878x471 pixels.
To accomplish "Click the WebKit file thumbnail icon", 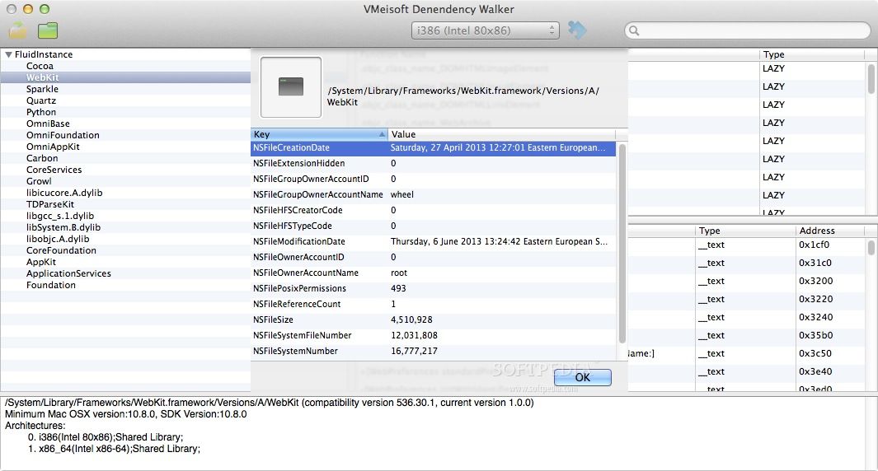I will pyautogui.click(x=291, y=87).
